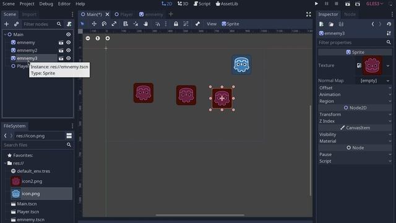Viewport: 396px width, 223px height.
Task: Open the Debug menu
Action: tap(46, 4)
